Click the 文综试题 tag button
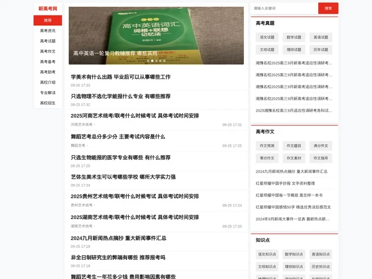Screen dimensions: 372x279 [267, 50]
